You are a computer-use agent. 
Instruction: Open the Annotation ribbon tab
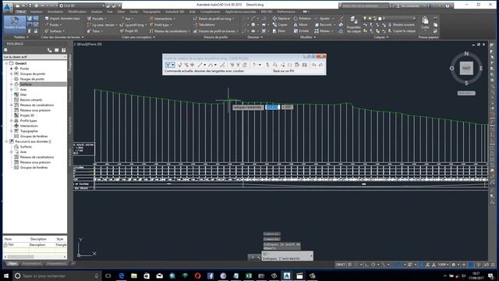point(55,12)
